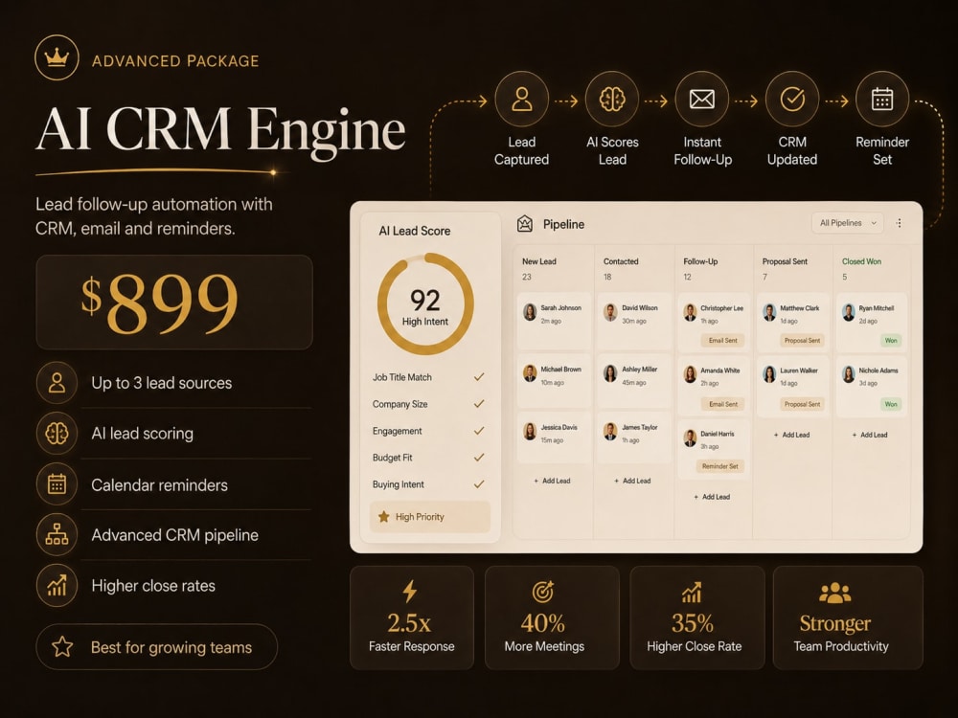This screenshot has width=958, height=718.
Task: Click the star icon in Best for growing teams
Action: click(x=62, y=646)
